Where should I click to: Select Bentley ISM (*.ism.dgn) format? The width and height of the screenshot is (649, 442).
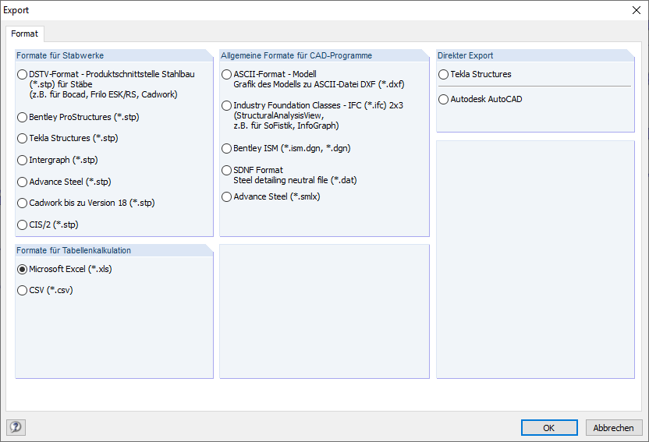(226, 148)
